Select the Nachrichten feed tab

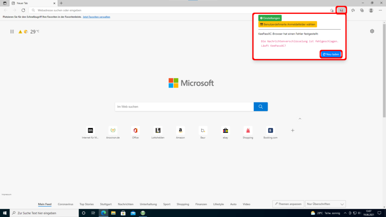[x=126, y=204]
